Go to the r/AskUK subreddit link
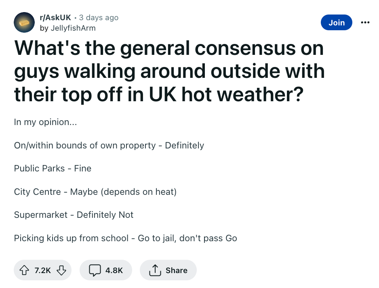Image resolution: width=379 pixels, height=288 pixels. click(x=55, y=17)
